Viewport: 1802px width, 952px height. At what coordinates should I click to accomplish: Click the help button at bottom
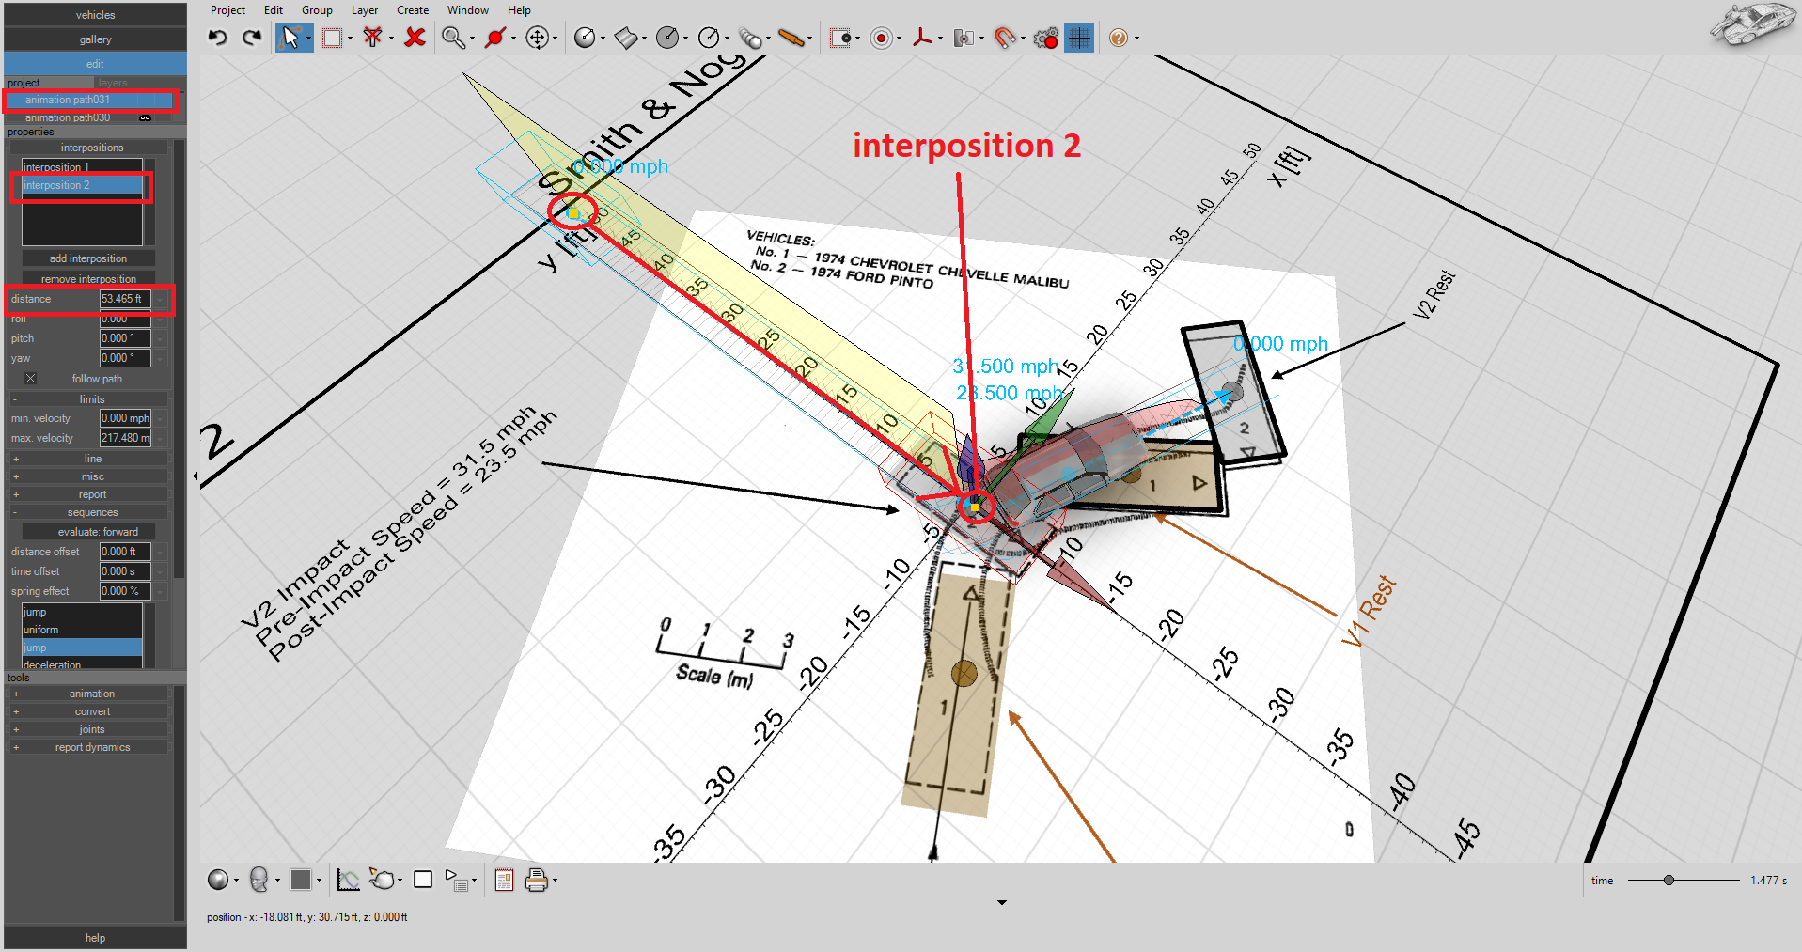click(x=95, y=938)
